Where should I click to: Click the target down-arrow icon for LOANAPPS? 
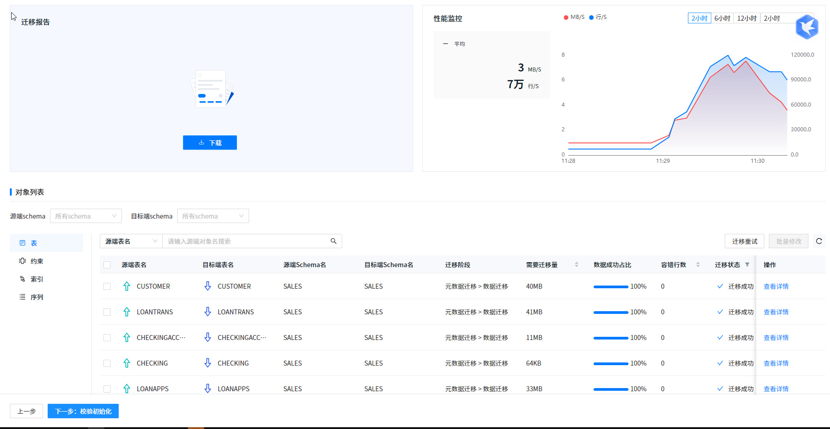[208, 389]
